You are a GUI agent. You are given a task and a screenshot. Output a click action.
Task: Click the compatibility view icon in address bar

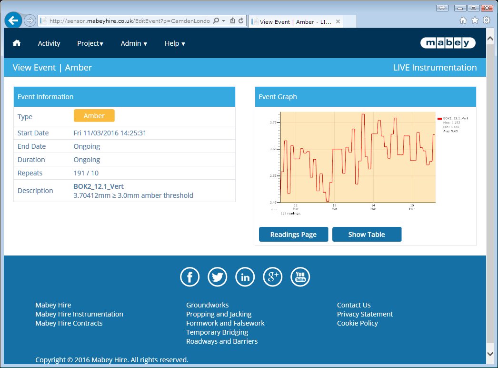pyautogui.click(x=233, y=20)
